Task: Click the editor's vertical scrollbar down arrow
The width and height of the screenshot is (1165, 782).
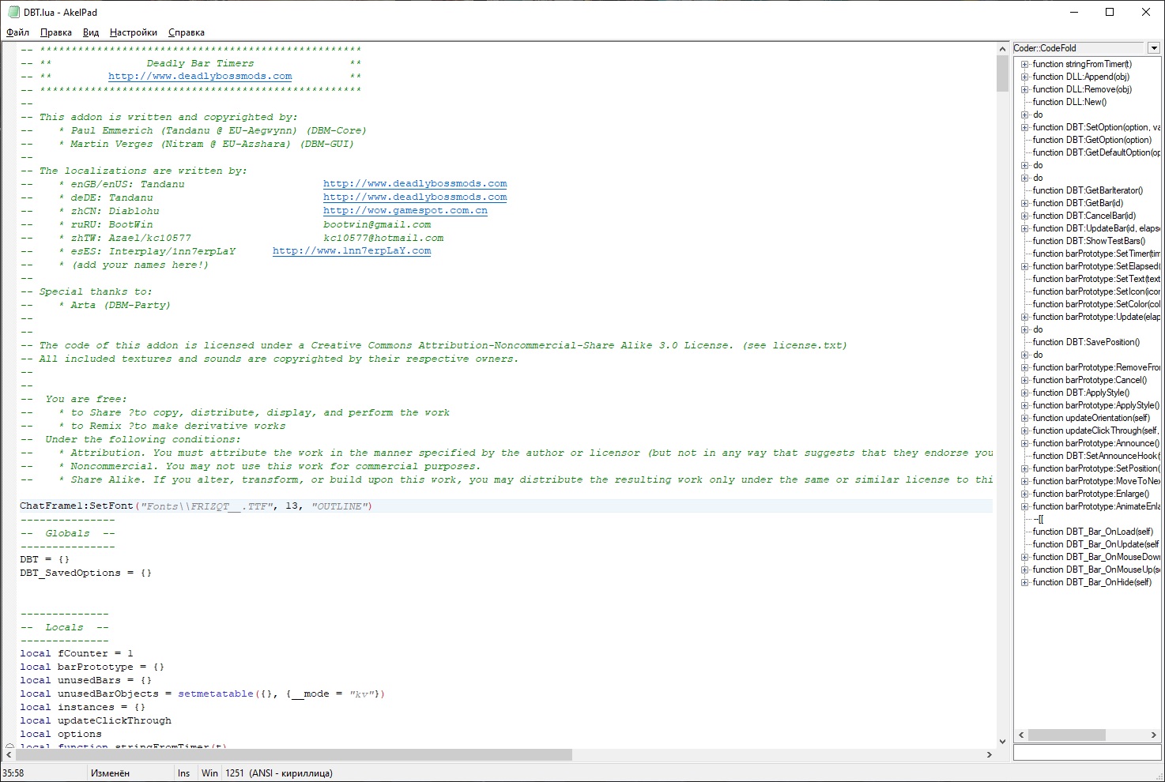Action: tap(1002, 741)
